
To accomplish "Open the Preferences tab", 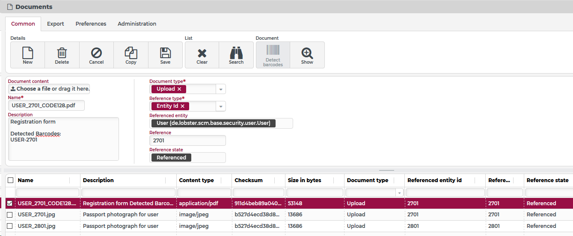I will click(91, 24).
